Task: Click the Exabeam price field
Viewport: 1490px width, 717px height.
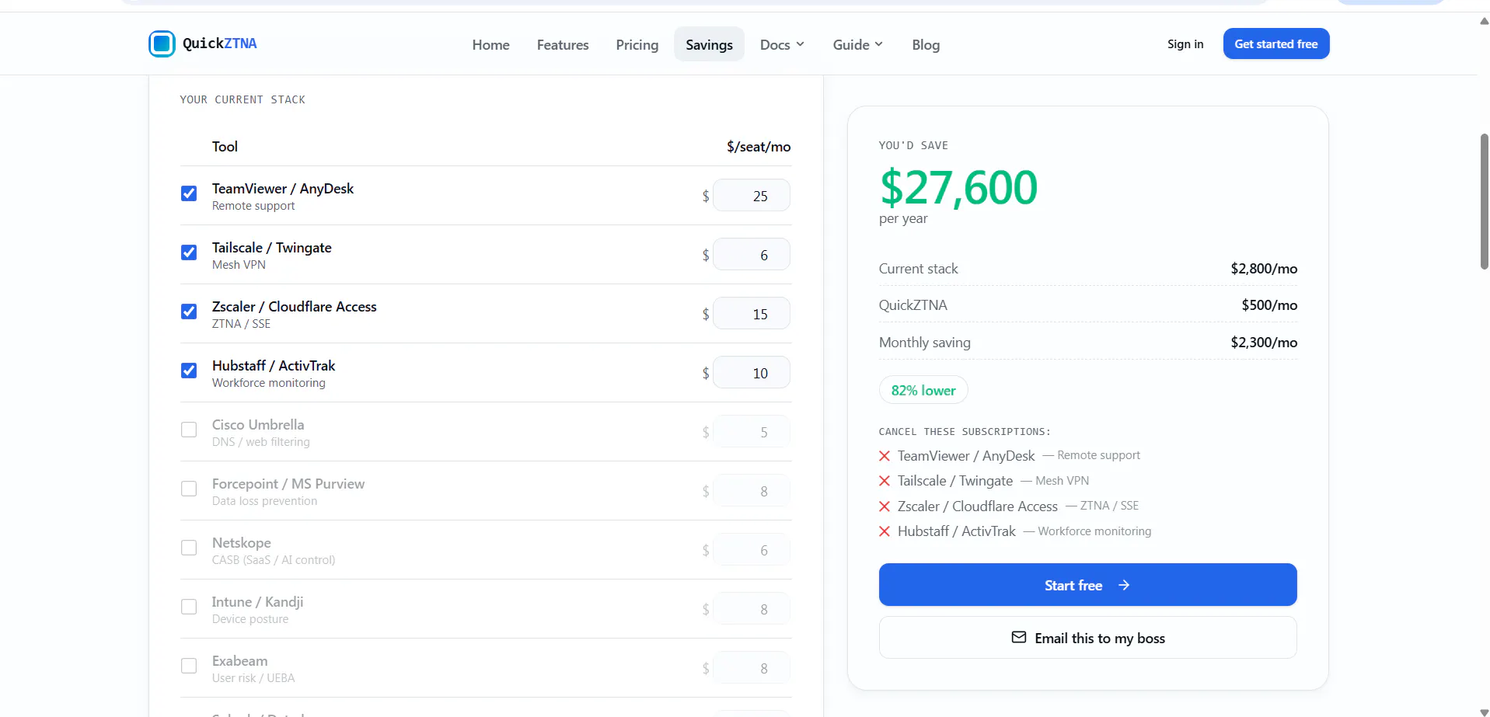Action: pyautogui.click(x=752, y=668)
